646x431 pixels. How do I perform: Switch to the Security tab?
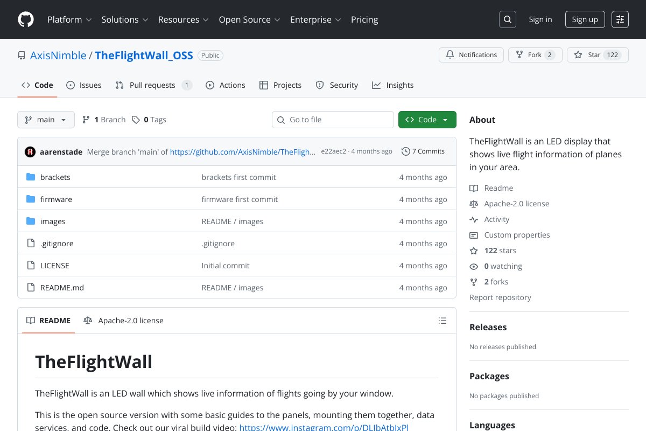pyautogui.click(x=336, y=85)
